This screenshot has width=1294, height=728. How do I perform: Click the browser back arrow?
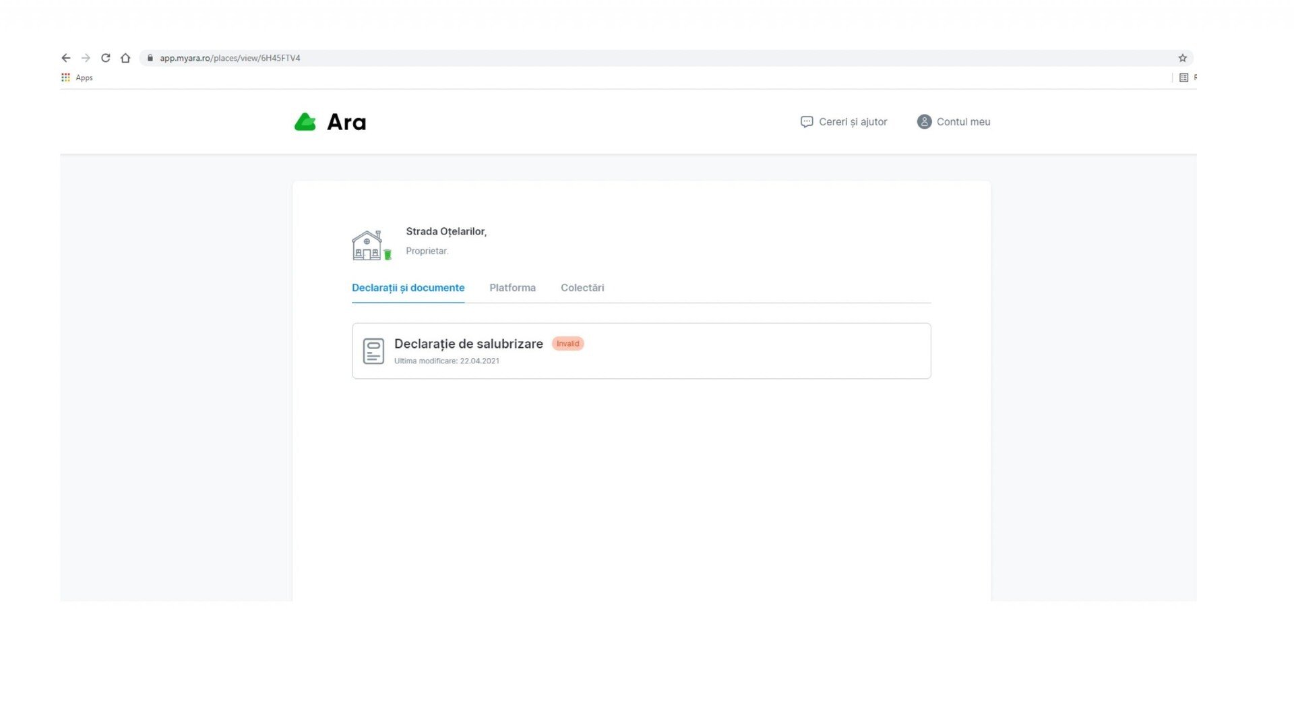point(66,58)
